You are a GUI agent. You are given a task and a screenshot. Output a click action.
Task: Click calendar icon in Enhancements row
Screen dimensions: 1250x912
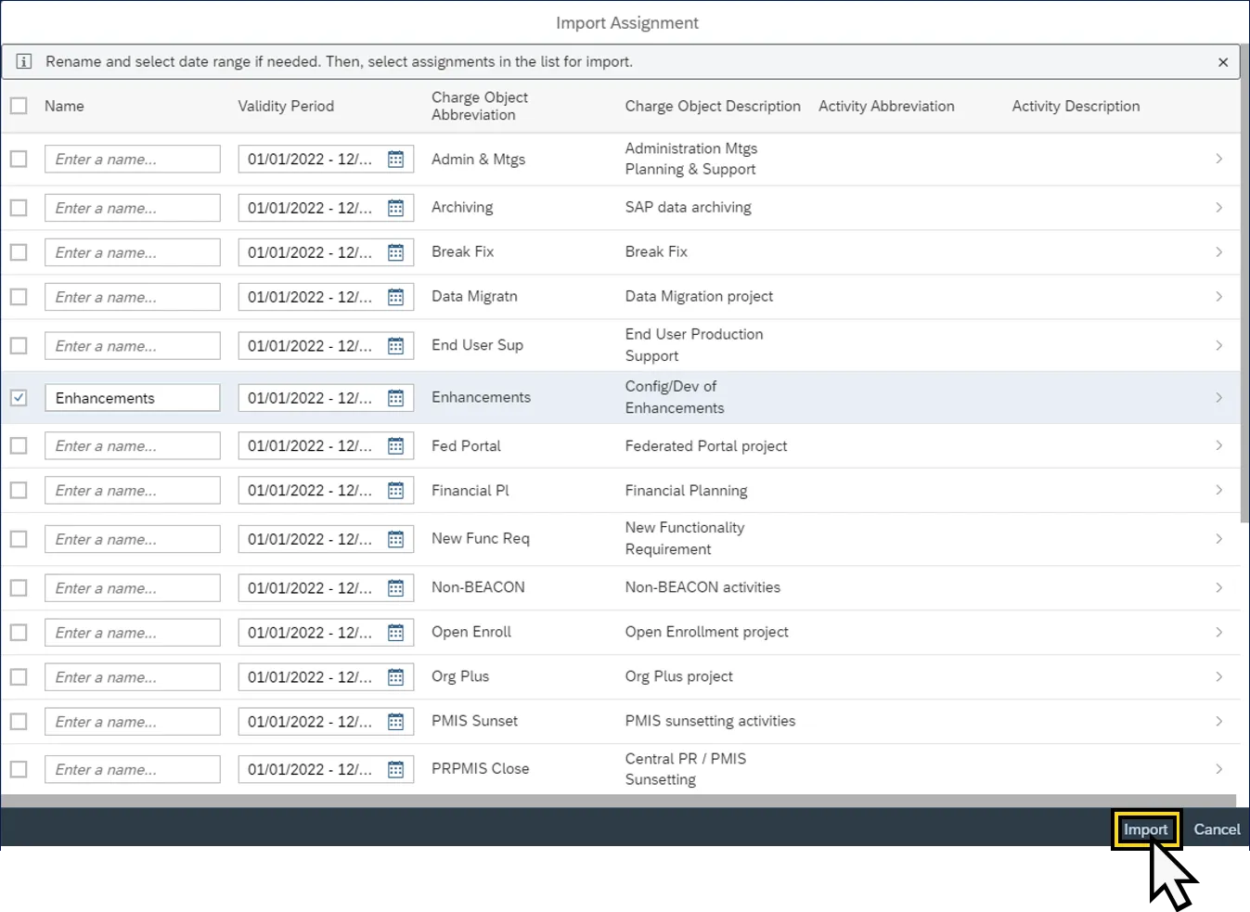(x=395, y=398)
